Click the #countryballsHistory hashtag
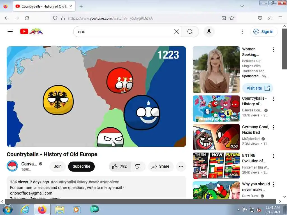Screen dimensions: 287x215 click(x=69, y=182)
